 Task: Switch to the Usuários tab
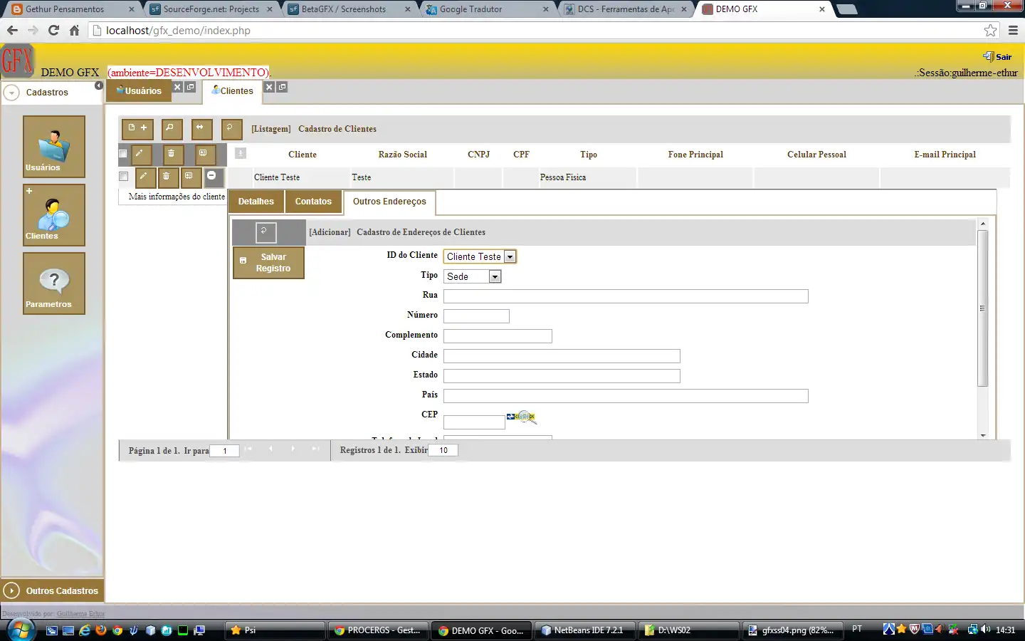(x=140, y=90)
